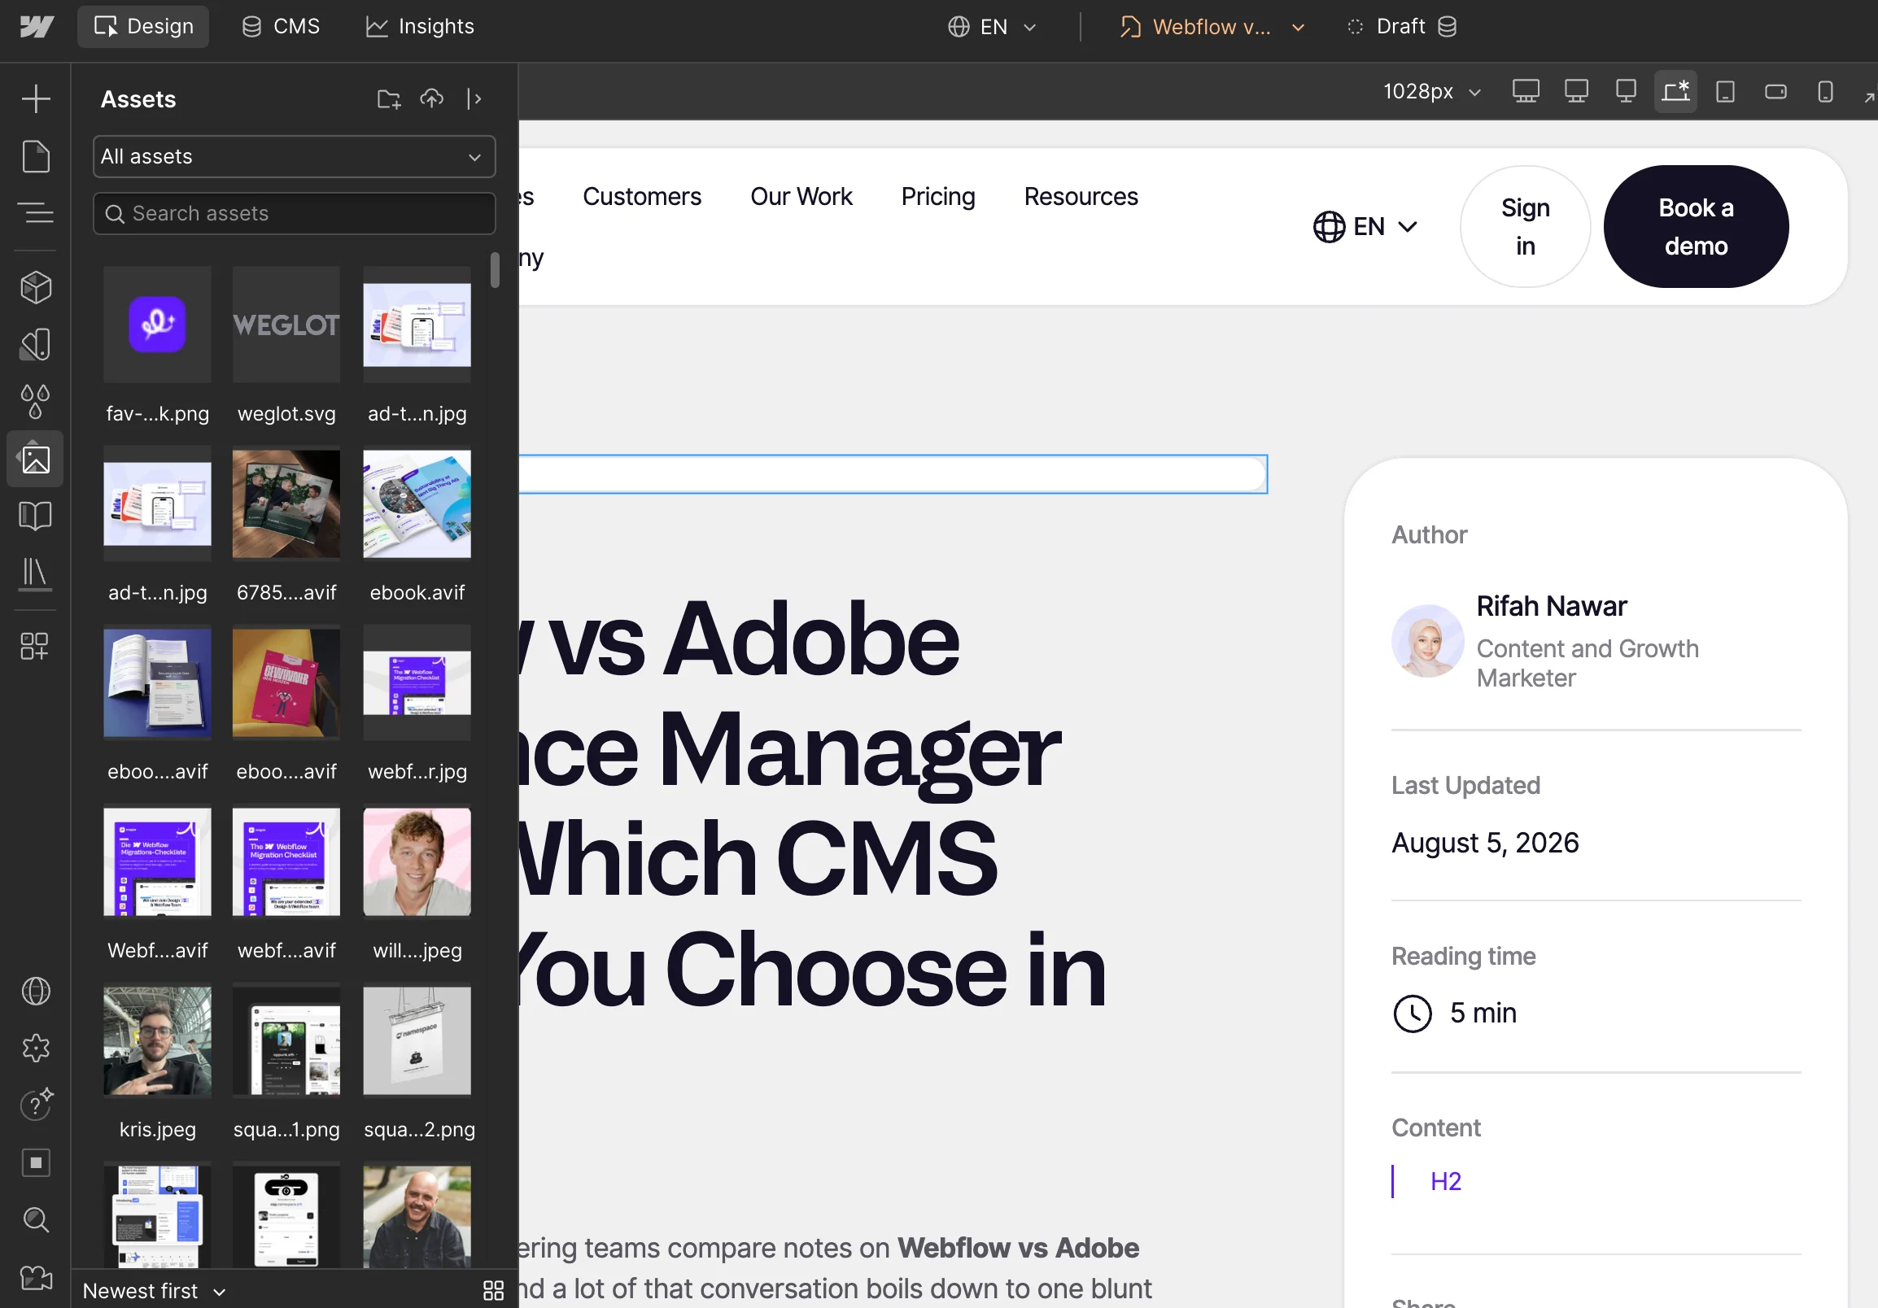Open the Webflow logo menu
Screen dimensions: 1878x1308
(x=36, y=27)
